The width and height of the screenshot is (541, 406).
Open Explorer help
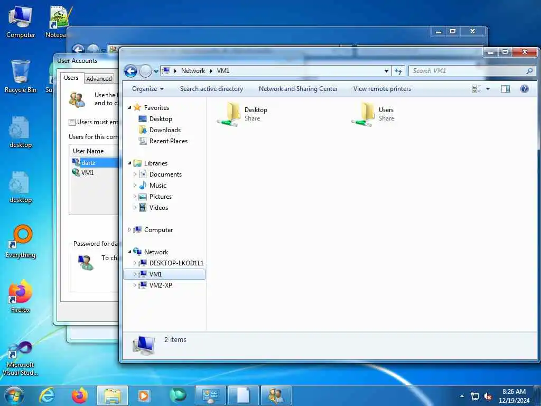(x=525, y=89)
